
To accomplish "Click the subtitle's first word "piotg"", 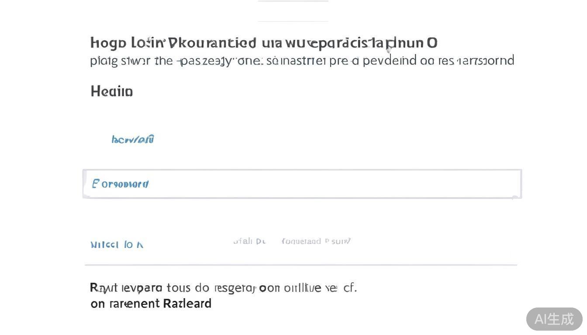I will (x=104, y=61).
